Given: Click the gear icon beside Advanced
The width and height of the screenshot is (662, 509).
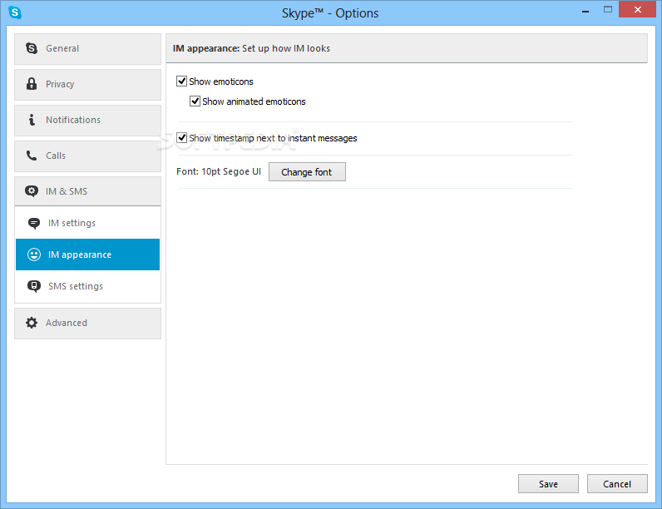Looking at the screenshot, I should [x=32, y=323].
